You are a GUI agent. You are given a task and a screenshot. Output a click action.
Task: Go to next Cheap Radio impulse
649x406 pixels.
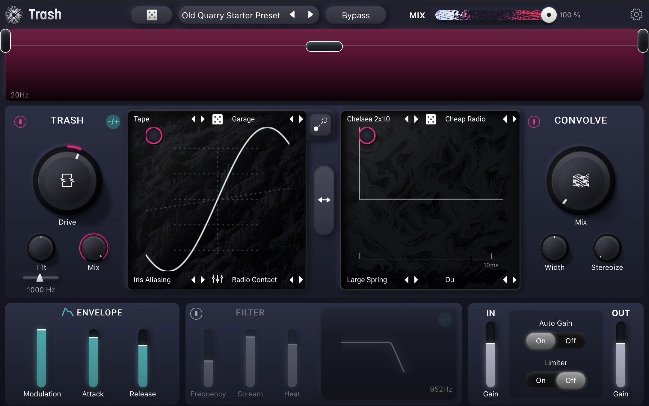pos(514,119)
